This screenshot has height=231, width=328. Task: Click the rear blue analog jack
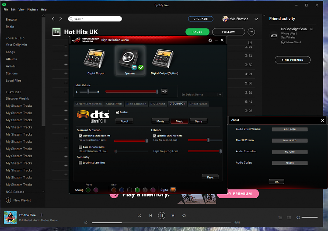pos(122,190)
